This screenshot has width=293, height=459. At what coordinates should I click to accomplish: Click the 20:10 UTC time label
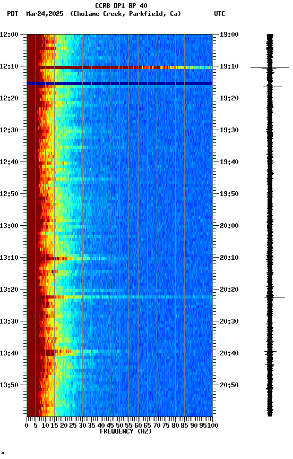point(229,258)
